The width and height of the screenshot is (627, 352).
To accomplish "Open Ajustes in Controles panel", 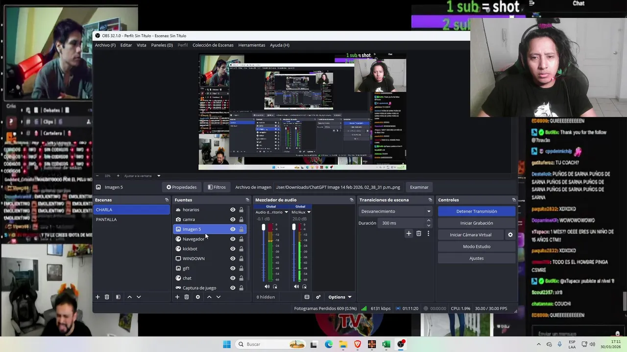I will point(477,258).
